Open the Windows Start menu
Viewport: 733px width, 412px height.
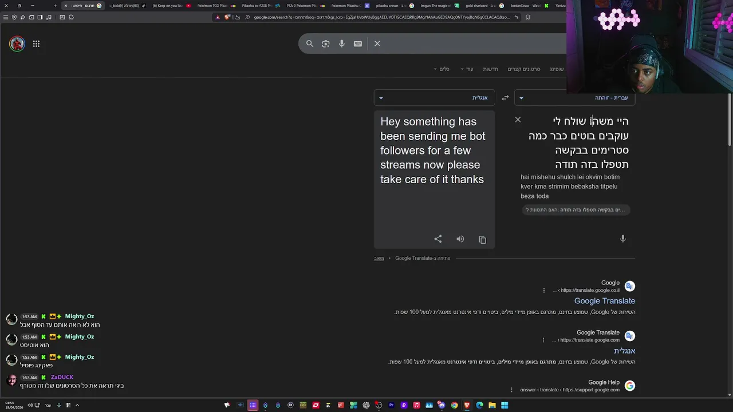[504, 405]
